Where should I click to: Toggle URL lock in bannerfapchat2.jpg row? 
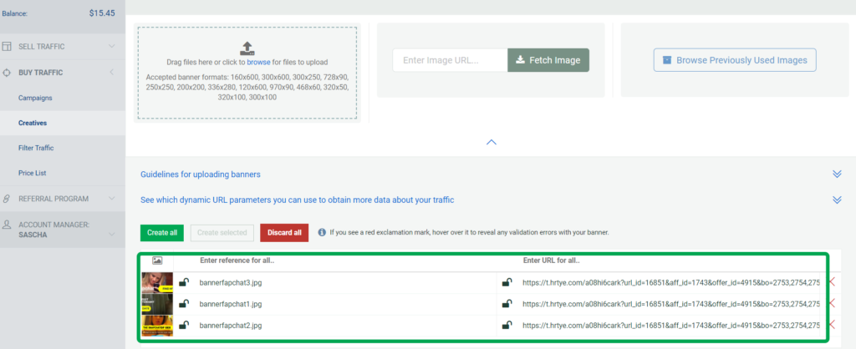[507, 325]
